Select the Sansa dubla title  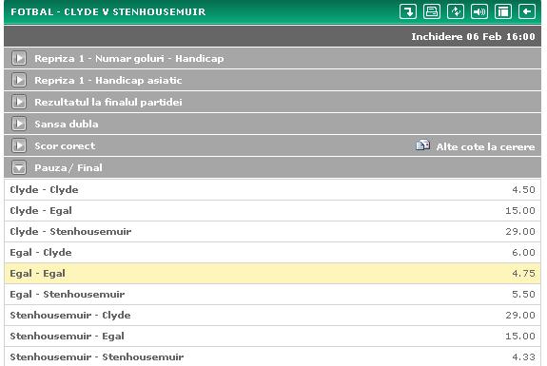click(x=67, y=124)
